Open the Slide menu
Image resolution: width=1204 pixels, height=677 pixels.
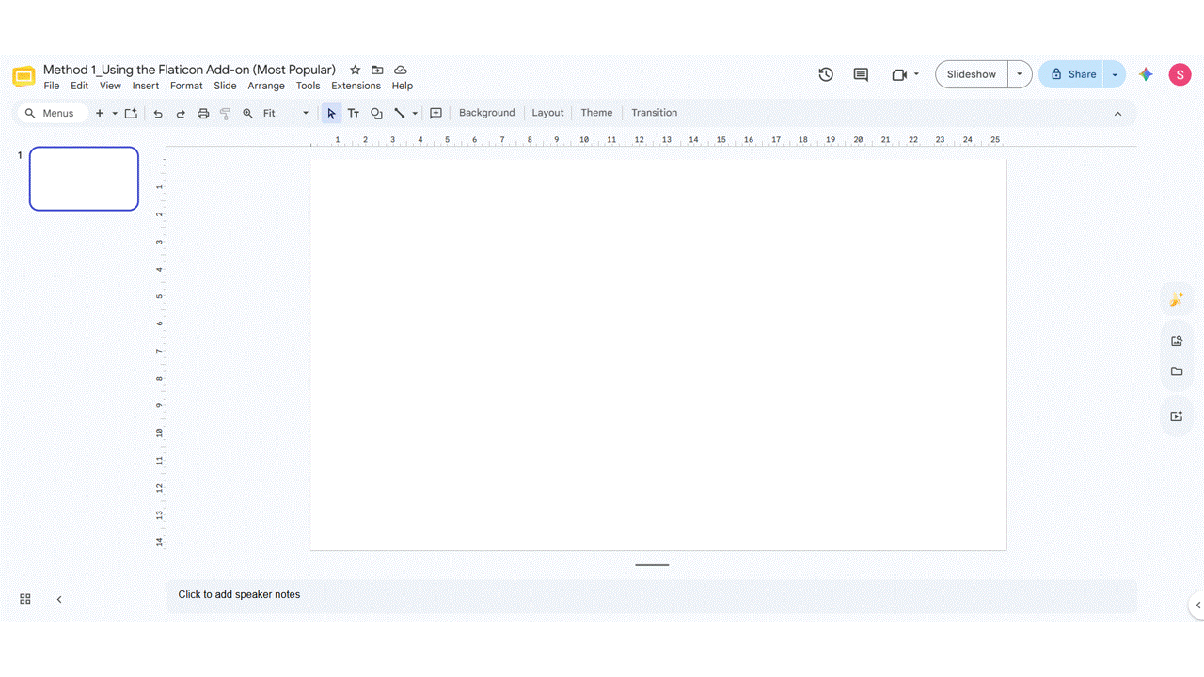click(225, 86)
